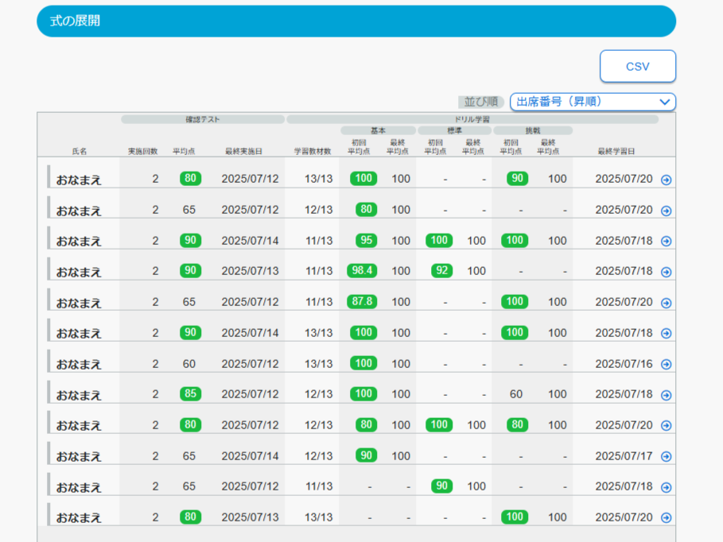
Task: Click the 式の展開 blue title bar
Action: [356, 21]
